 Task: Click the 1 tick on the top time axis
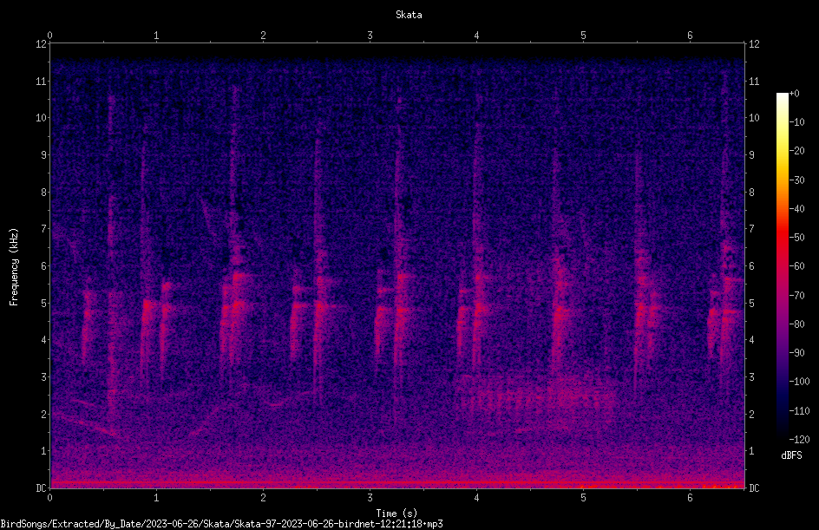[x=156, y=36]
